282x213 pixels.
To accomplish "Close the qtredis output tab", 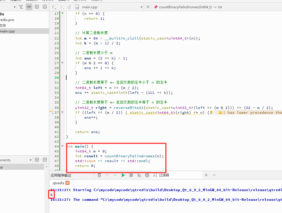I will [68, 183].
